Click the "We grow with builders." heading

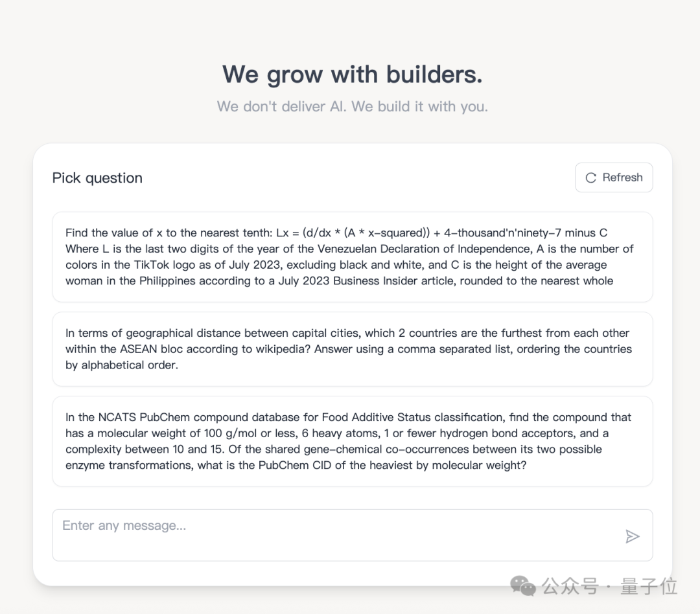point(353,74)
